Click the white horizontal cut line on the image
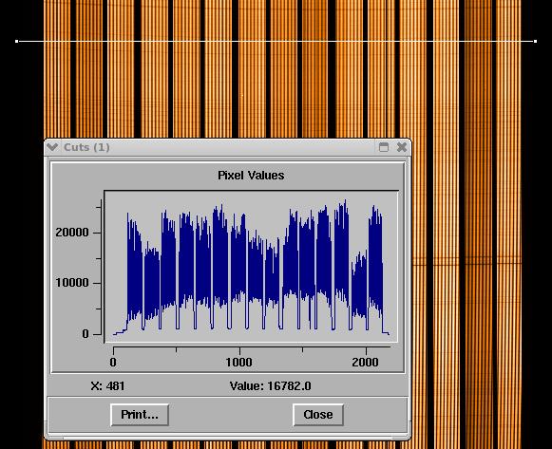This screenshot has width=552, height=449. point(276,42)
